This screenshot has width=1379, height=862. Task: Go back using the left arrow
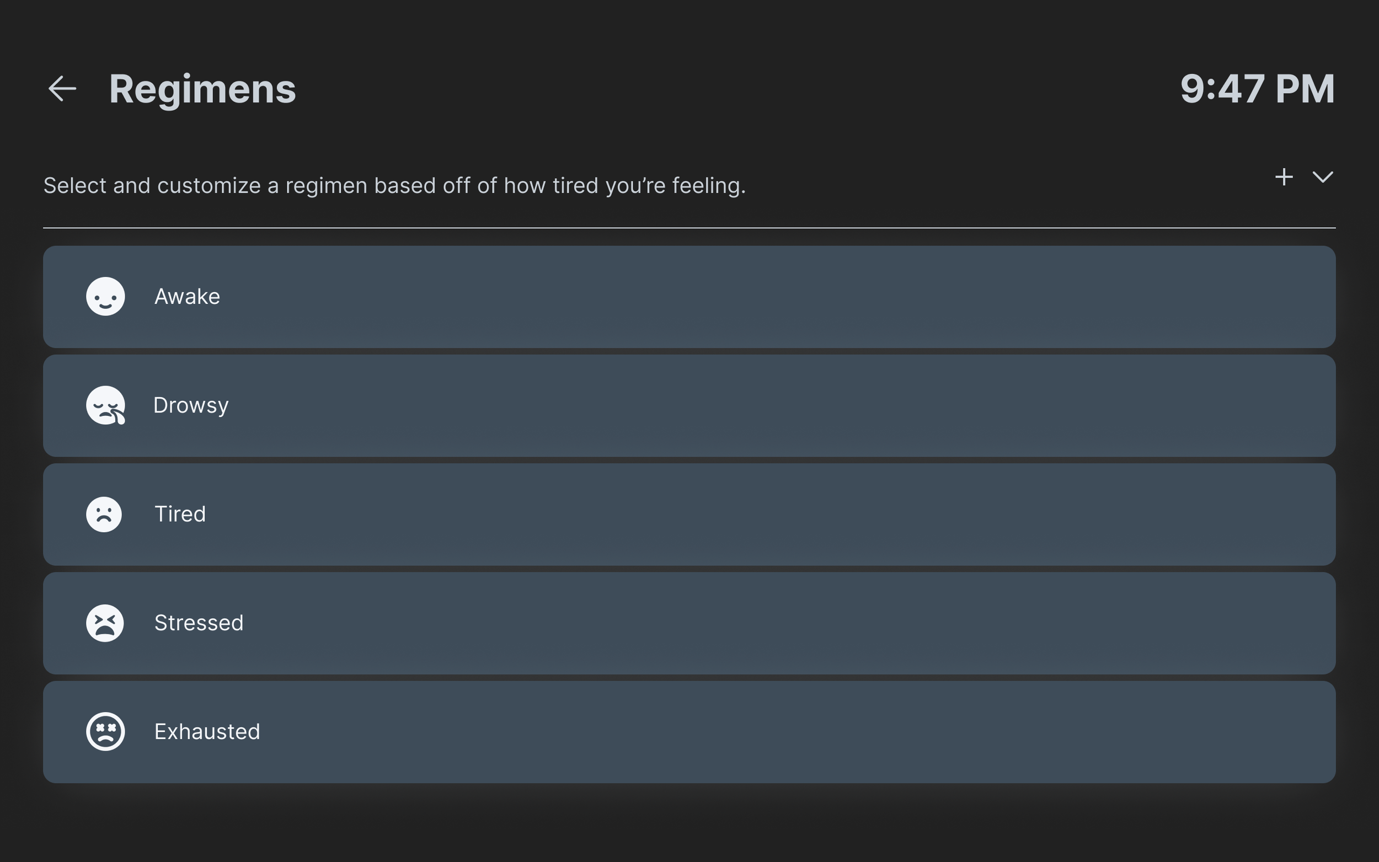pos(62,89)
